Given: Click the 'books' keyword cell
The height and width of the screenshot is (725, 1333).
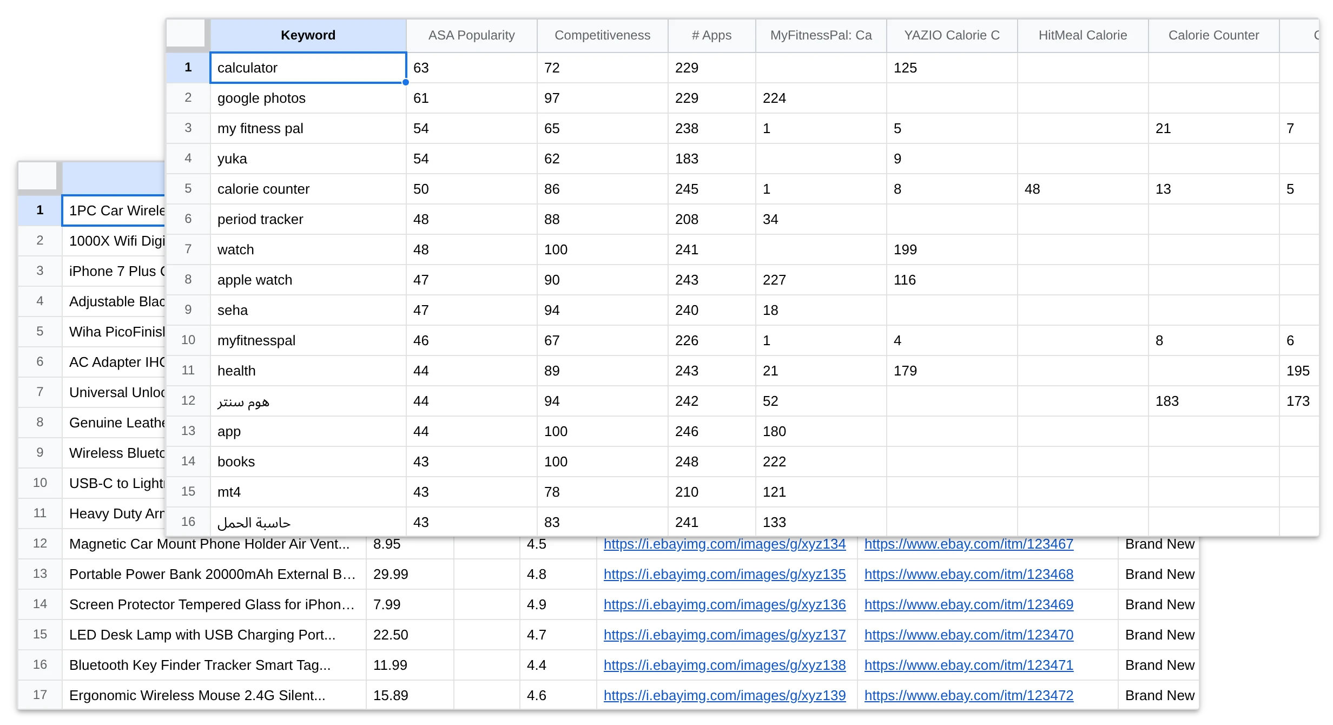Looking at the screenshot, I should click(308, 462).
